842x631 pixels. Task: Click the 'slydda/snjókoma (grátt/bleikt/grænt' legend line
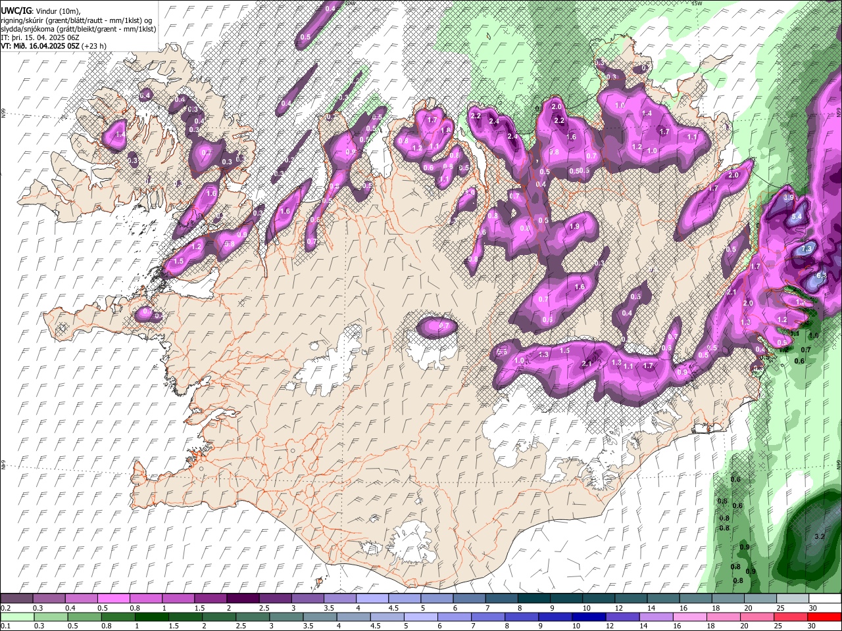tap(78, 29)
